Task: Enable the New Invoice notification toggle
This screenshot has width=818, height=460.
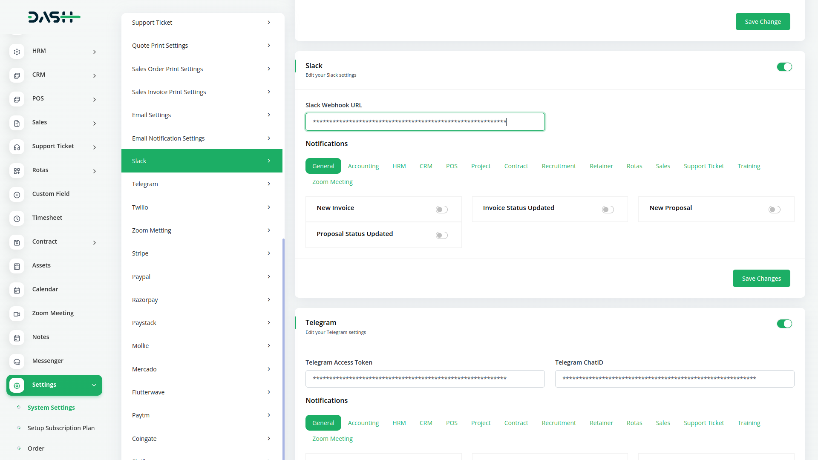Action: [x=441, y=209]
